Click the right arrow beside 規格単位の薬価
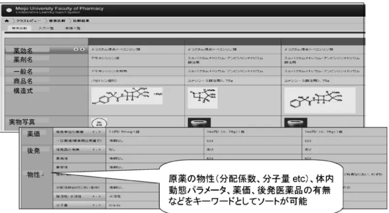Image resolution: width=389 pixels, height=213 pixels. [99, 132]
